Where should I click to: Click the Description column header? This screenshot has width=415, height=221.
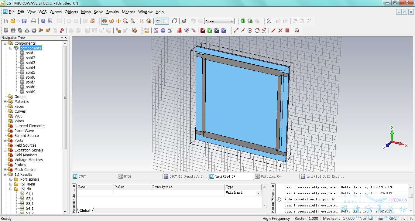[188, 187]
